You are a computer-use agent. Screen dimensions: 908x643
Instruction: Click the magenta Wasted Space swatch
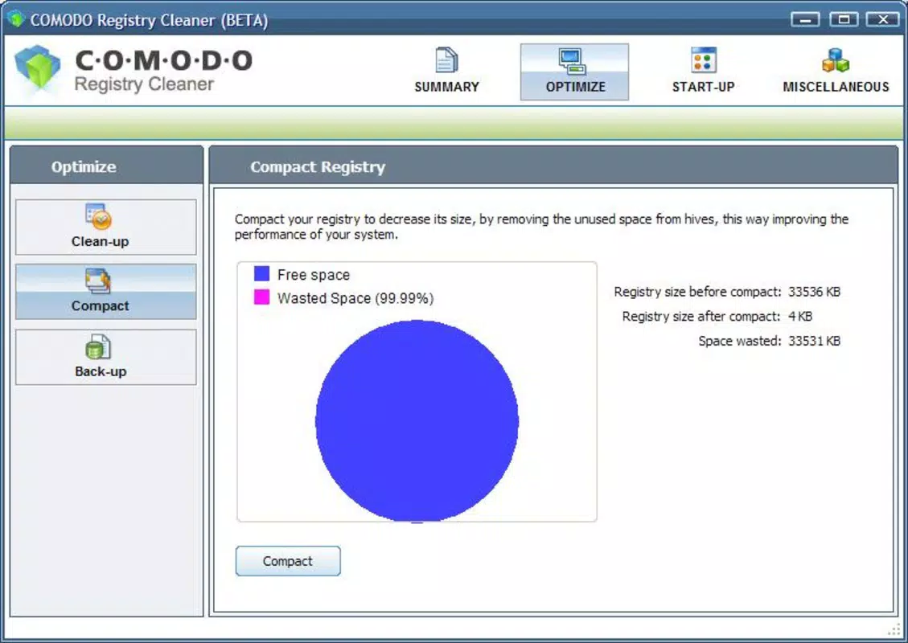coord(261,297)
